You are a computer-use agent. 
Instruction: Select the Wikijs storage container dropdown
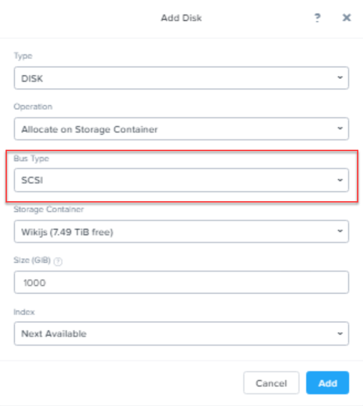[181, 231]
